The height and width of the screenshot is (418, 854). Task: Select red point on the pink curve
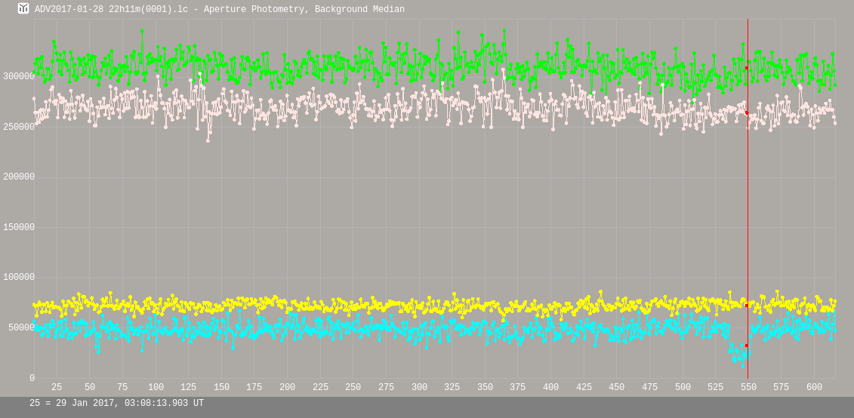(x=747, y=112)
